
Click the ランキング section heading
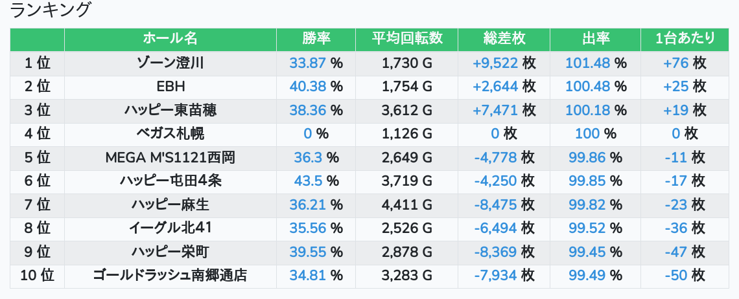click(51, 10)
